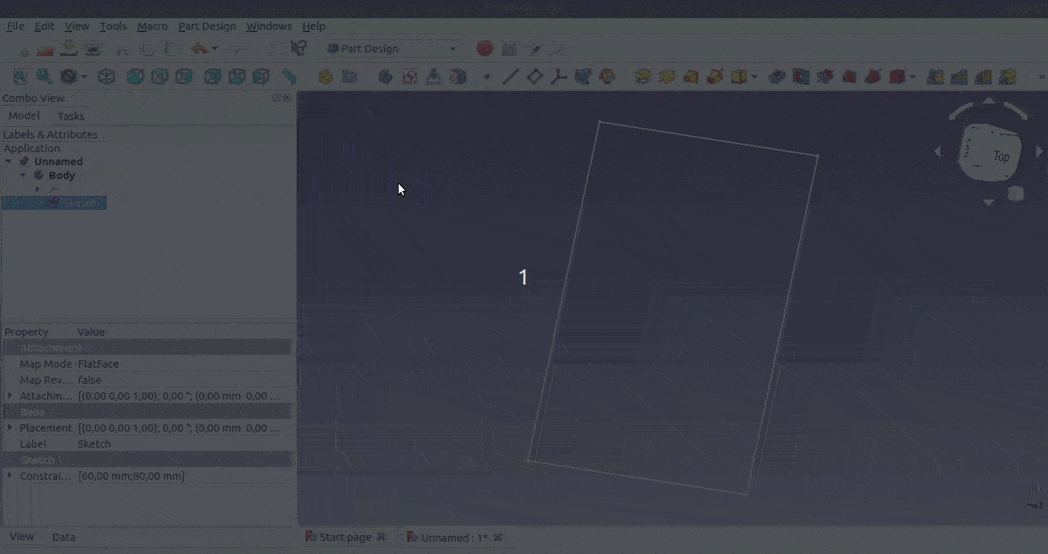
Task: Click the Revolution tool icon
Action: [666, 76]
